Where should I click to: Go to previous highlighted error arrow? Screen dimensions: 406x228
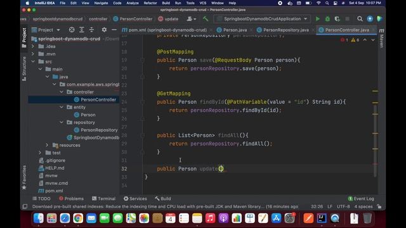[365, 40]
